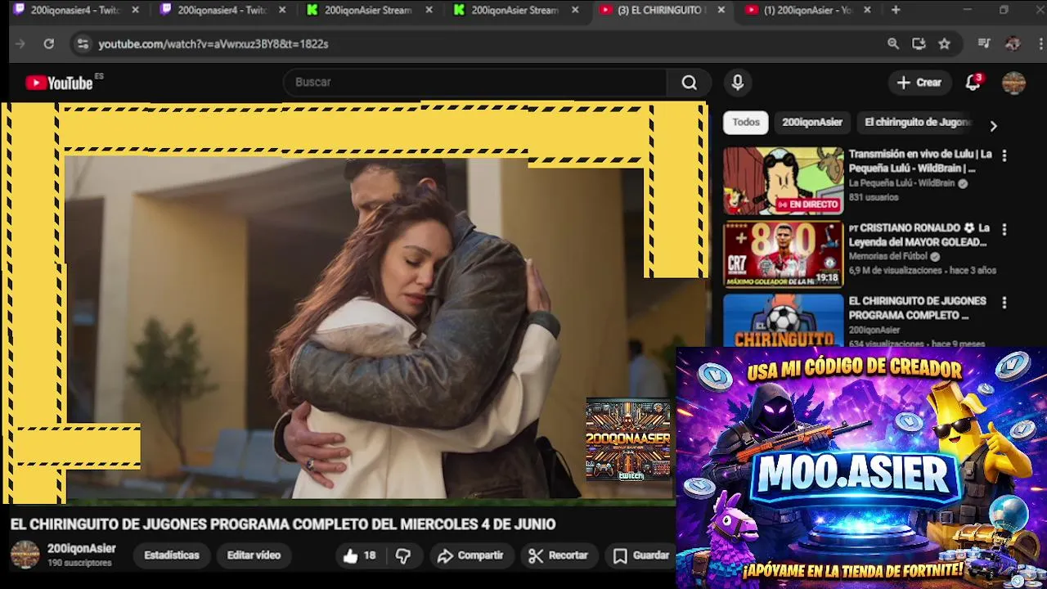Screen dimensions: 1047x589
Task: Open 'Transmisión en vivo de Lulu' video title
Action: [920, 161]
